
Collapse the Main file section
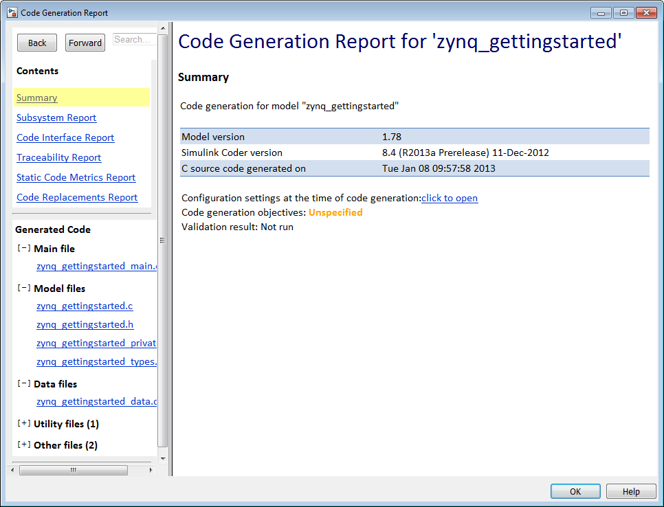coord(23,248)
